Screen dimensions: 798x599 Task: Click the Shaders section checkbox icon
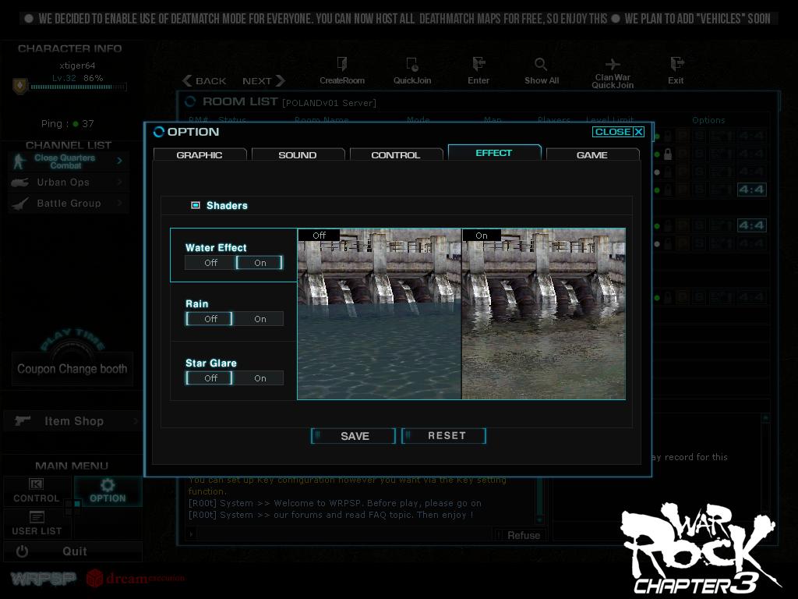click(x=196, y=205)
